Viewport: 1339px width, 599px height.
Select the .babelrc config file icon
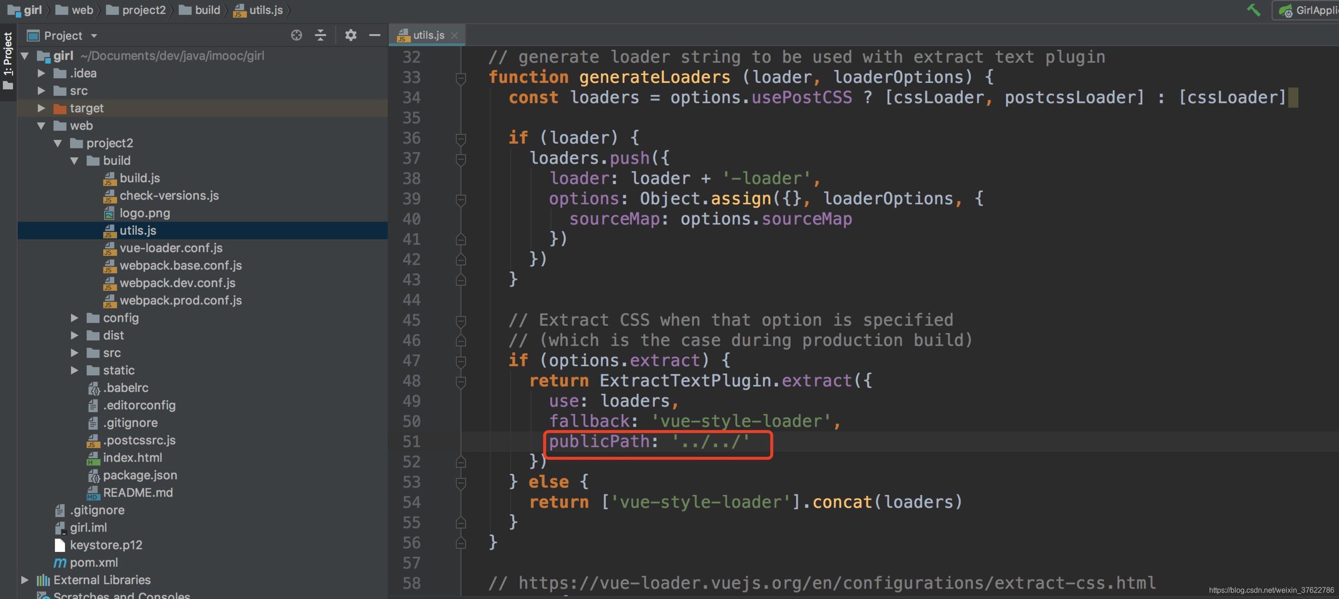93,388
